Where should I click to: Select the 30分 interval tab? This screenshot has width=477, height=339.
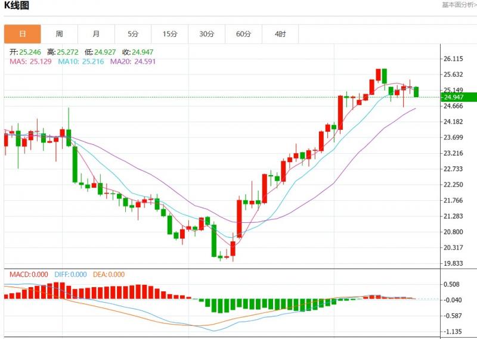(206, 34)
